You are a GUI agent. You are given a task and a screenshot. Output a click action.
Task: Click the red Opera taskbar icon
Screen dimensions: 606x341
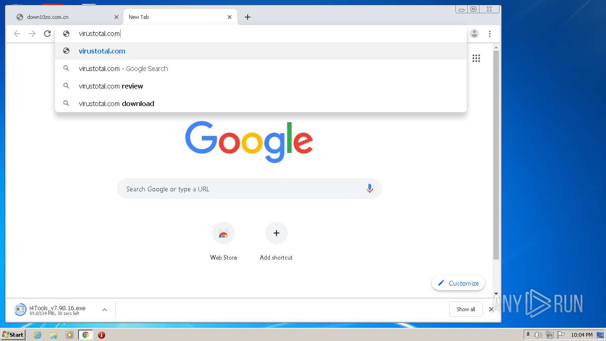coord(101,335)
